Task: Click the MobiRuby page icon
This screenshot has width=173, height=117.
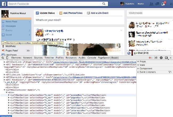Action: pyautogui.click(x=3, y=46)
